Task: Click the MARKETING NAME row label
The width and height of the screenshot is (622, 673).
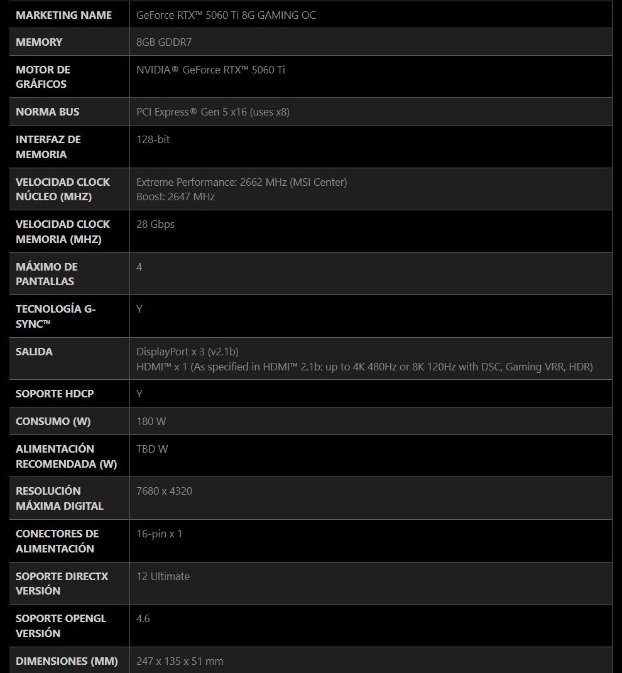Action: [63, 15]
